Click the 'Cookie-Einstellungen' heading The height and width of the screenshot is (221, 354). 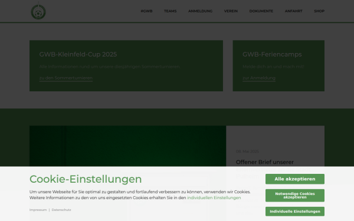[86, 179]
